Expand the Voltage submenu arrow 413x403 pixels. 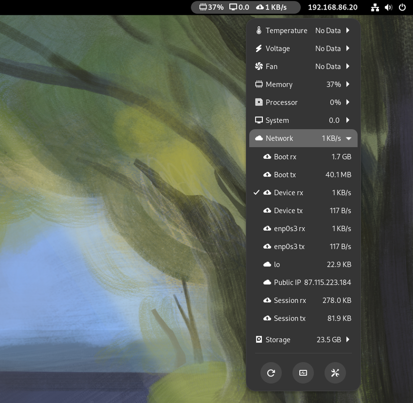[348, 48]
